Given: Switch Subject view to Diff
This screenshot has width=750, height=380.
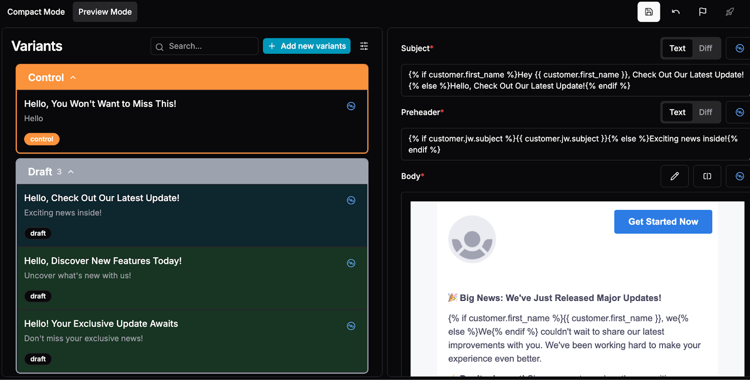Looking at the screenshot, I should [705, 49].
